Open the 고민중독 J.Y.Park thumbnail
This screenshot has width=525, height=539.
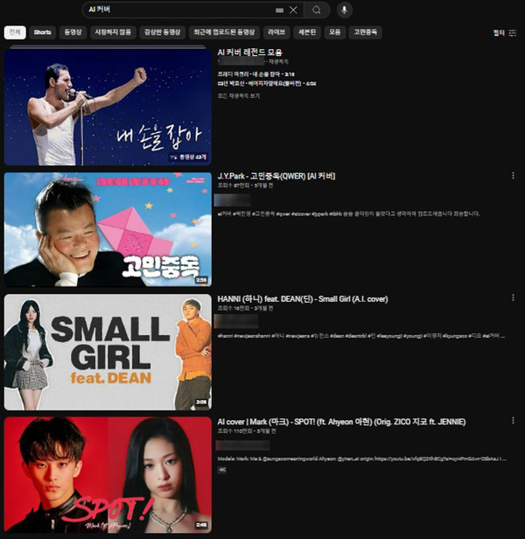coord(108,229)
